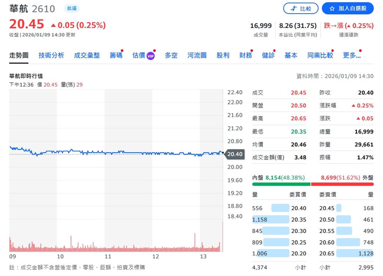383x276 pixels.
Task: Open the 成交彙整 tab
Action: [87, 55]
